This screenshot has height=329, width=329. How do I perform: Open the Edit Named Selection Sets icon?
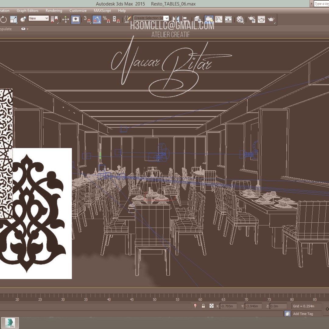(127, 20)
